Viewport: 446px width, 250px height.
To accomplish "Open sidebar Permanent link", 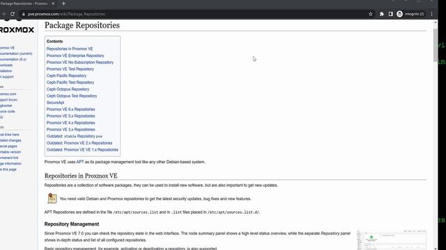I will coord(9,158).
